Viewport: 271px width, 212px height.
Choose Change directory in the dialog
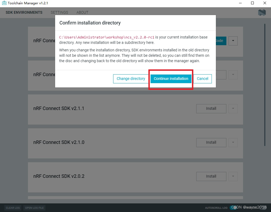pos(131,79)
